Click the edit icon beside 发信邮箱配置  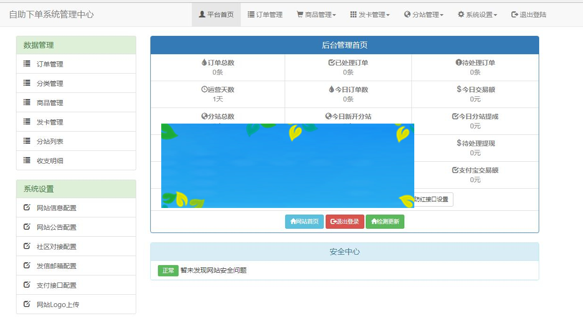(x=27, y=266)
